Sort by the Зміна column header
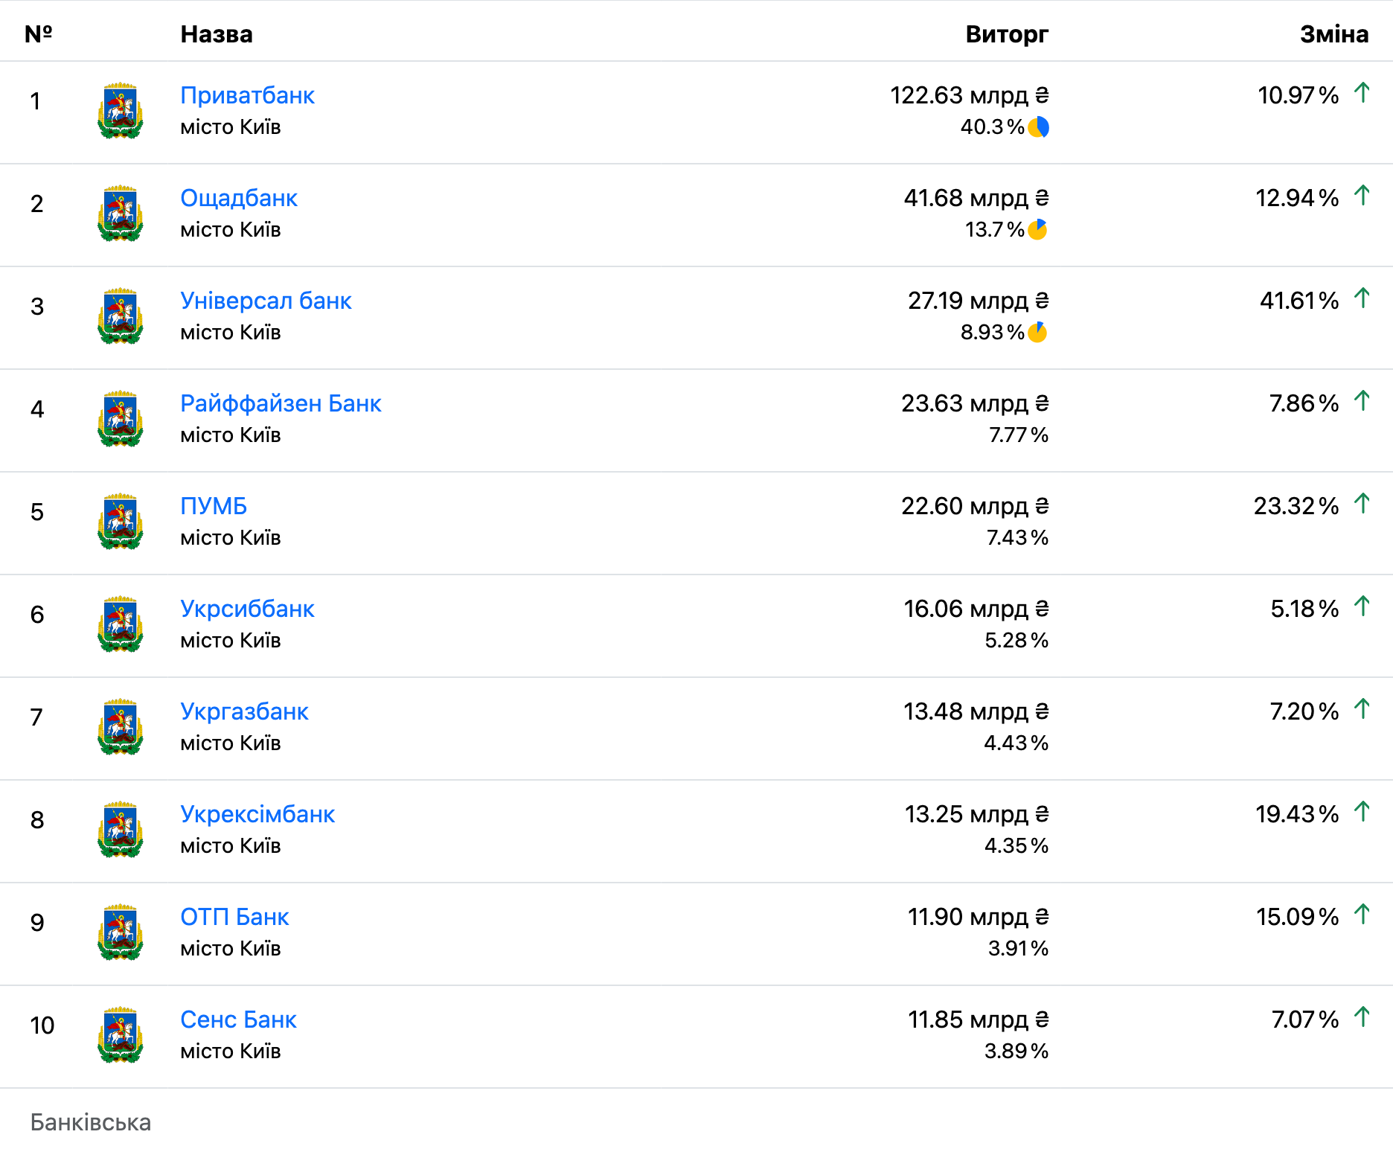Screen dimensions: 1393x1149 1333,34
